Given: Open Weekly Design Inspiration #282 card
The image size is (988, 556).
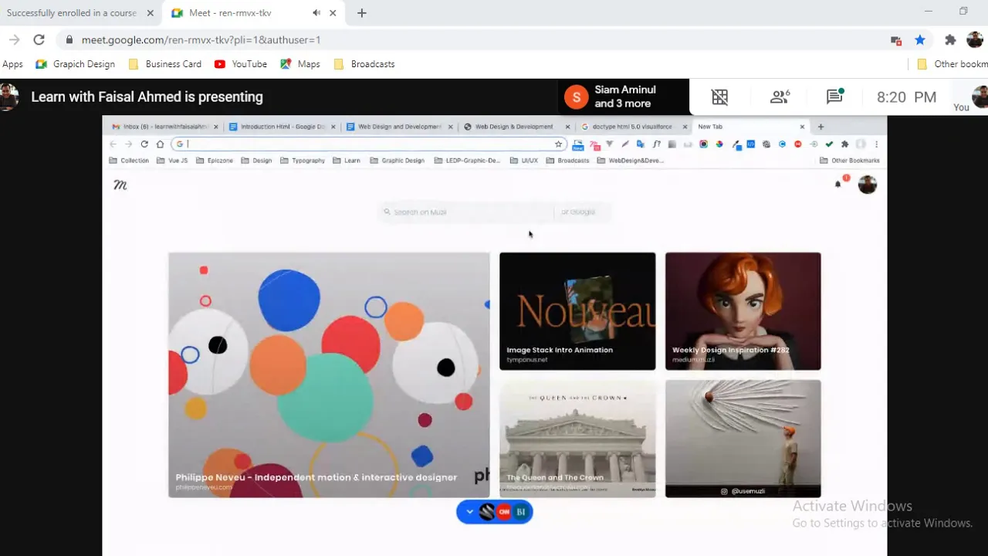Looking at the screenshot, I should 743,311.
